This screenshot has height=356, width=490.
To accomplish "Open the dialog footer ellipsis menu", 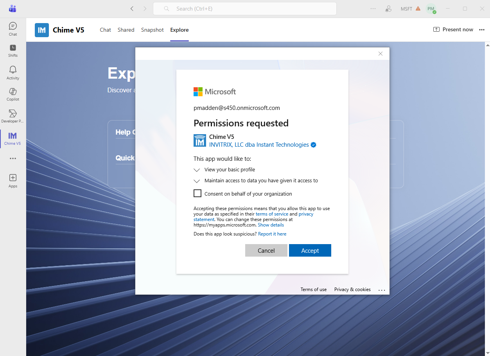I will tap(382, 290).
